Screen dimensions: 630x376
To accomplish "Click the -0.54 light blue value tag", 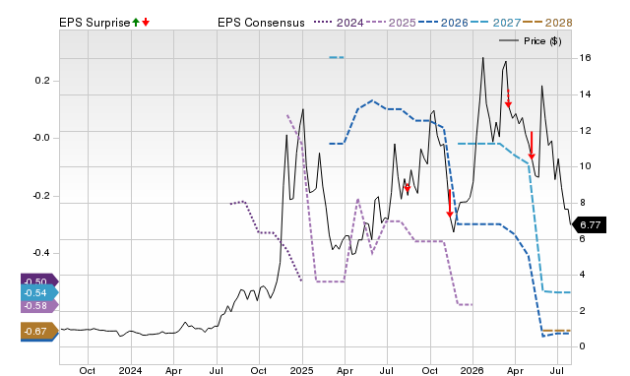I will click(39, 292).
